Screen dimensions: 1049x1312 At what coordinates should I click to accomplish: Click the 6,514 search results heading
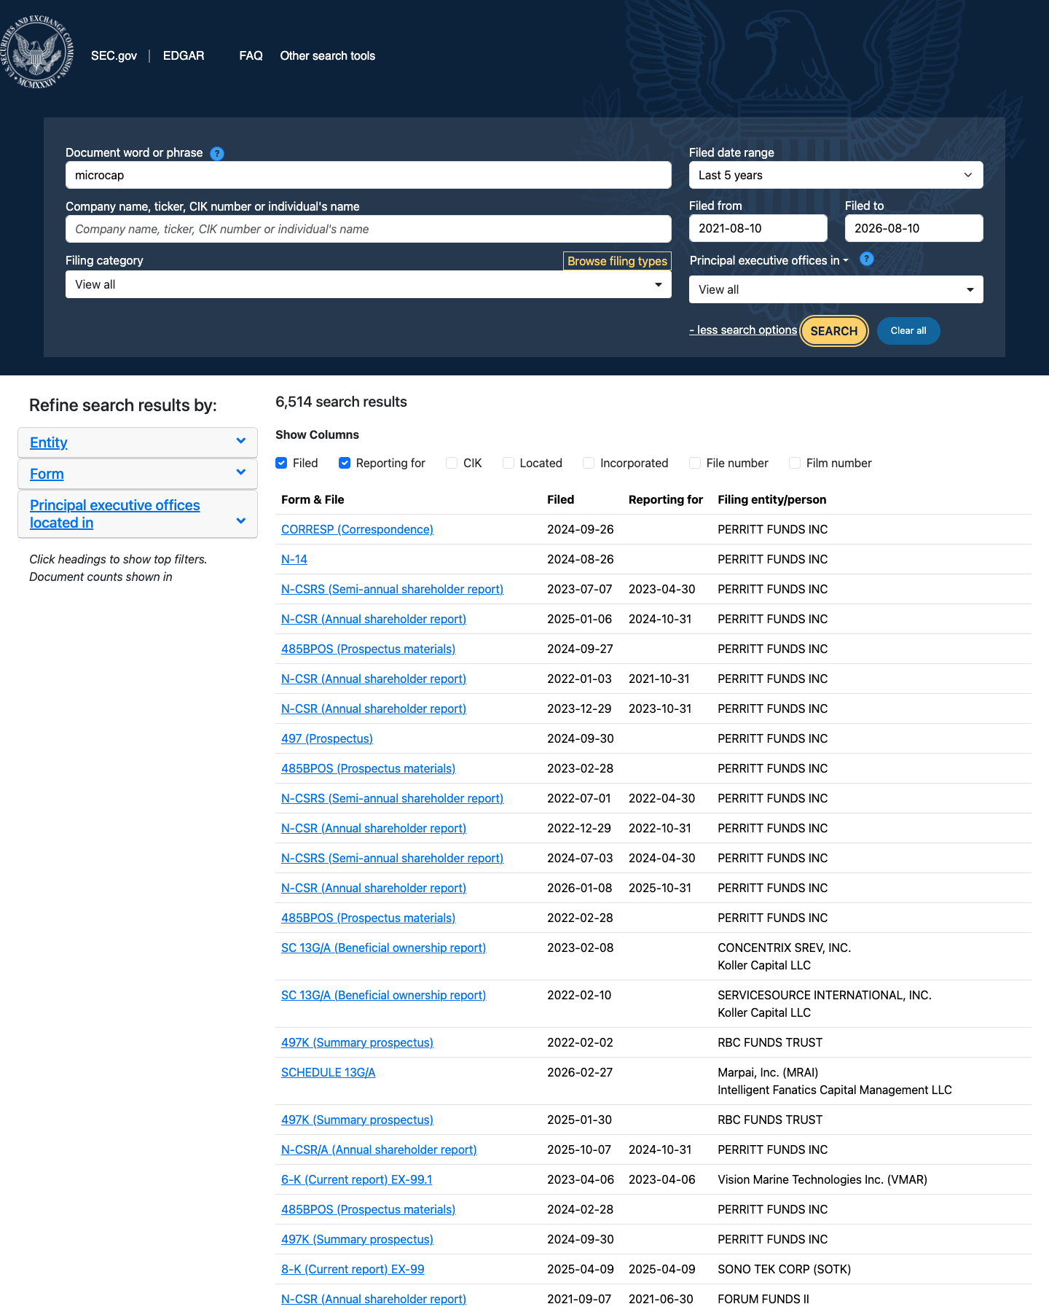pyautogui.click(x=341, y=402)
